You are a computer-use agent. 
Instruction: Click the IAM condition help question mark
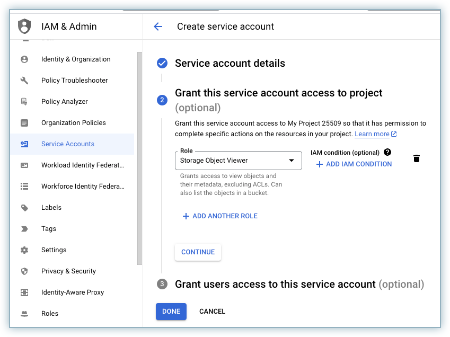pyautogui.click(x=387, y=153)
